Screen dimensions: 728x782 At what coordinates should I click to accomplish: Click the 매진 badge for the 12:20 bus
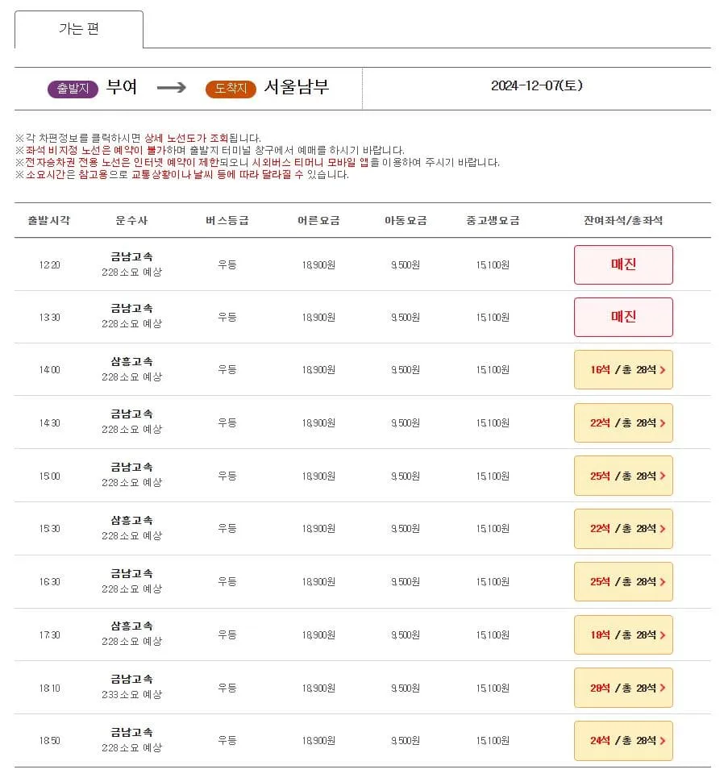(622, 264)
